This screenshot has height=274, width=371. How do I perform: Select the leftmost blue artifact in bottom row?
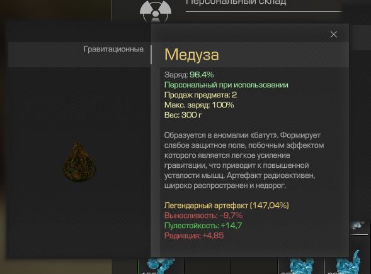tap(161, 265)
